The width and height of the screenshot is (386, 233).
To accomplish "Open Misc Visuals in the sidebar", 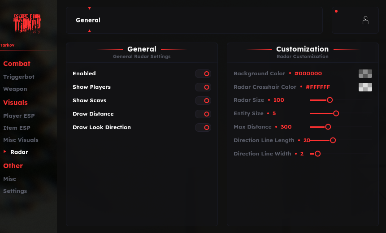I will pyautogui.click(x=21, y=140).
